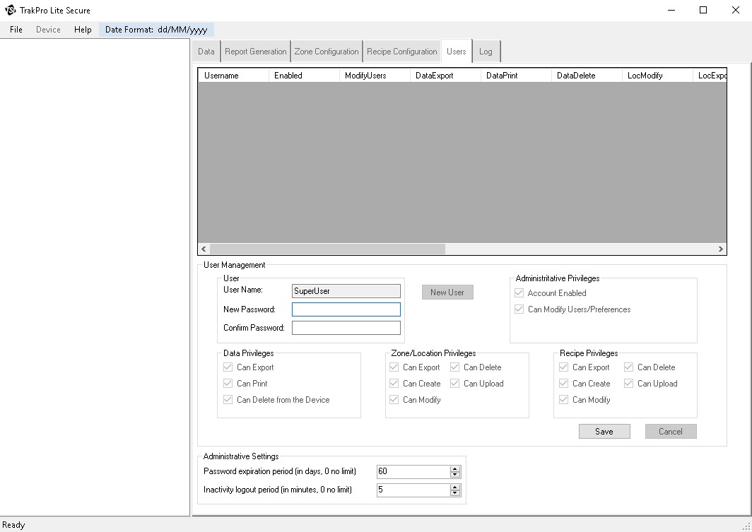Toggle Recipe Privileges Can Delete checkbox
The image size is (752, 532).
coord(629,367)
